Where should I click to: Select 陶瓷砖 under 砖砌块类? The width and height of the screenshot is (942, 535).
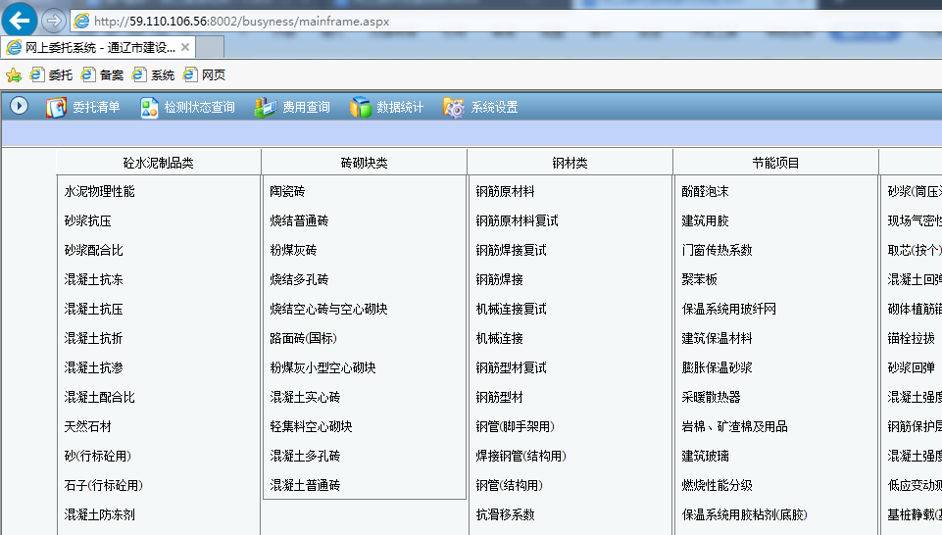(x=288, y=192)
